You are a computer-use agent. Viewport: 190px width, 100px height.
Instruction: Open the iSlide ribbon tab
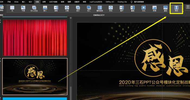(16, 2)
